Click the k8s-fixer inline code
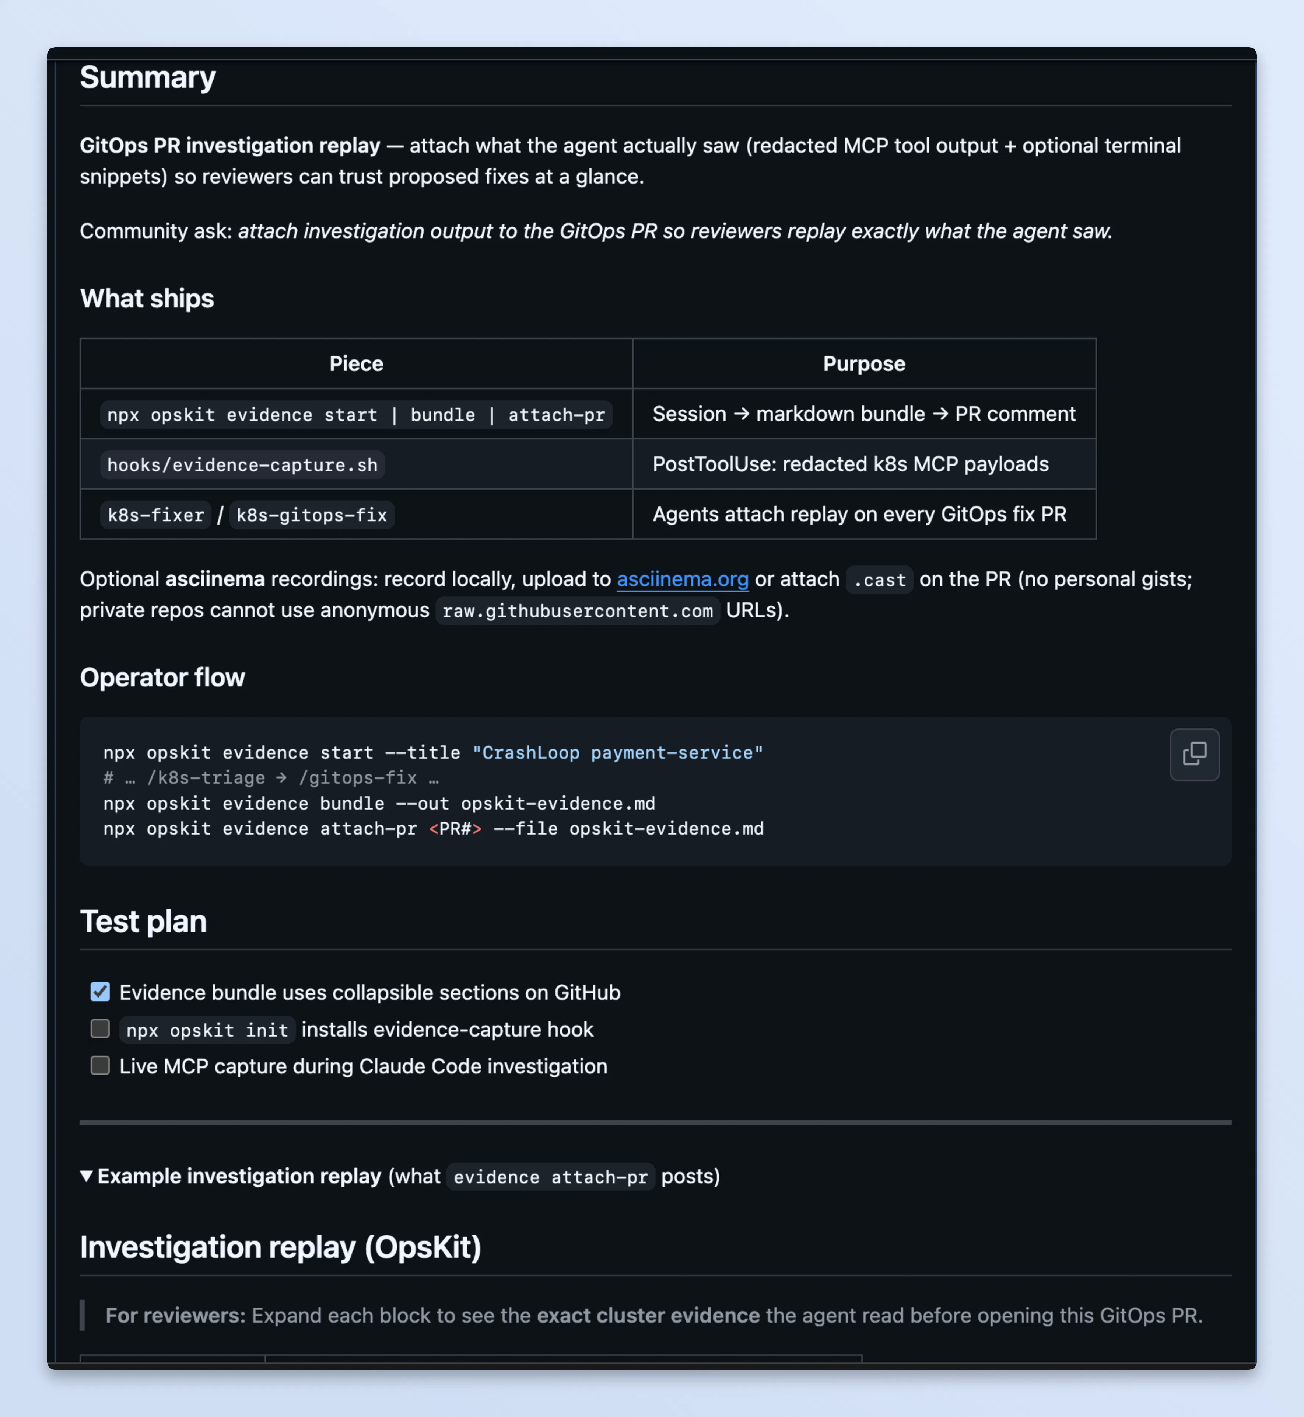The width and height of the screenshot is (1304, 1417). pyautogui.click(x=155, y=515)
